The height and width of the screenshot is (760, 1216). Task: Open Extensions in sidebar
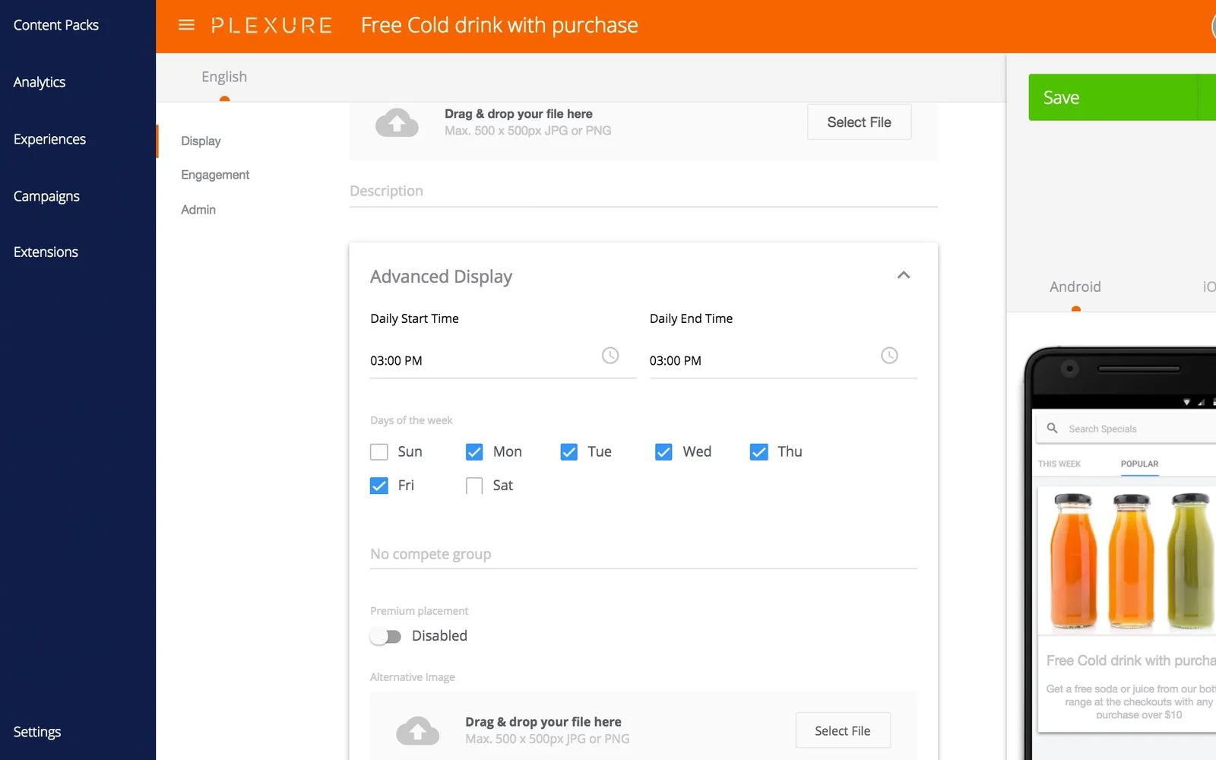46,252
